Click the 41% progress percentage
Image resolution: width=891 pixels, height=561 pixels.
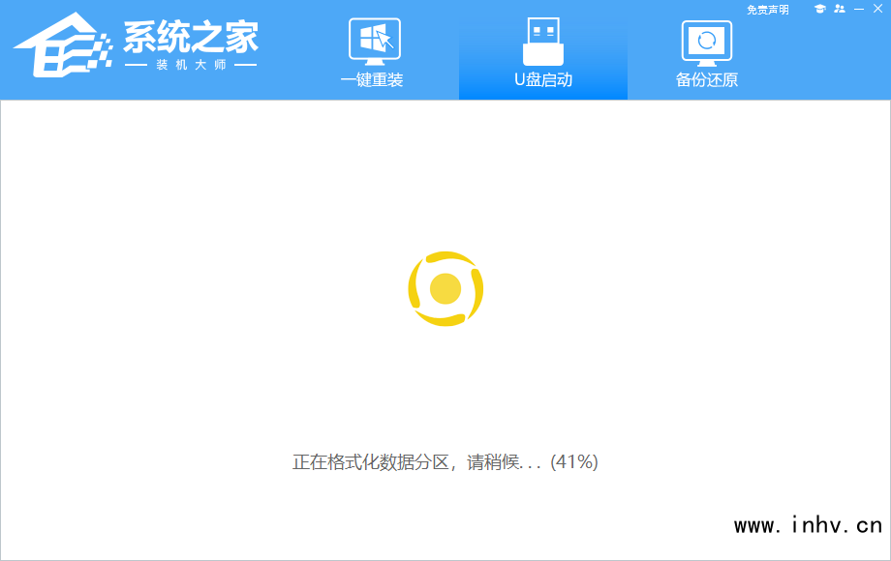pos(574,462)
